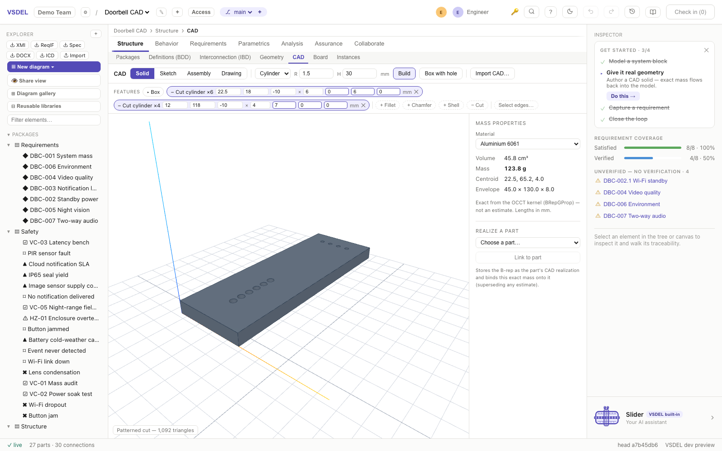Open documentation book icon
Image resolution: width=722 pixels, height=451 pixels.
(x=653, y=12)
